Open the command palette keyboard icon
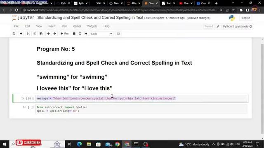This screenshot has height=148, width=264. click(x=118, y=34)
